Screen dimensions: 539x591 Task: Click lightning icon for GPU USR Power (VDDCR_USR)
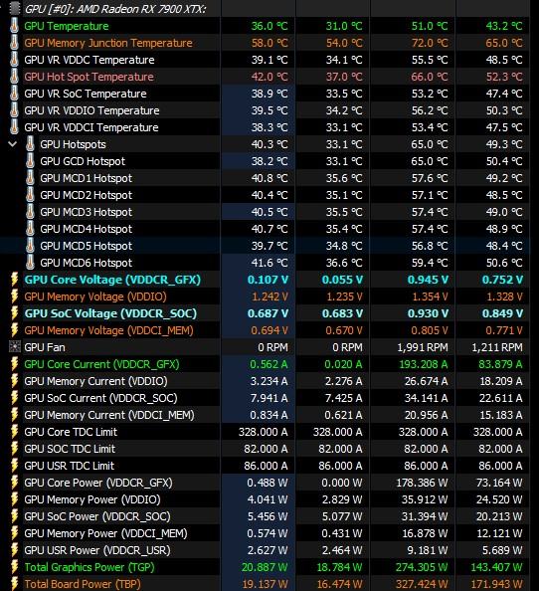(x=14, y=550)
